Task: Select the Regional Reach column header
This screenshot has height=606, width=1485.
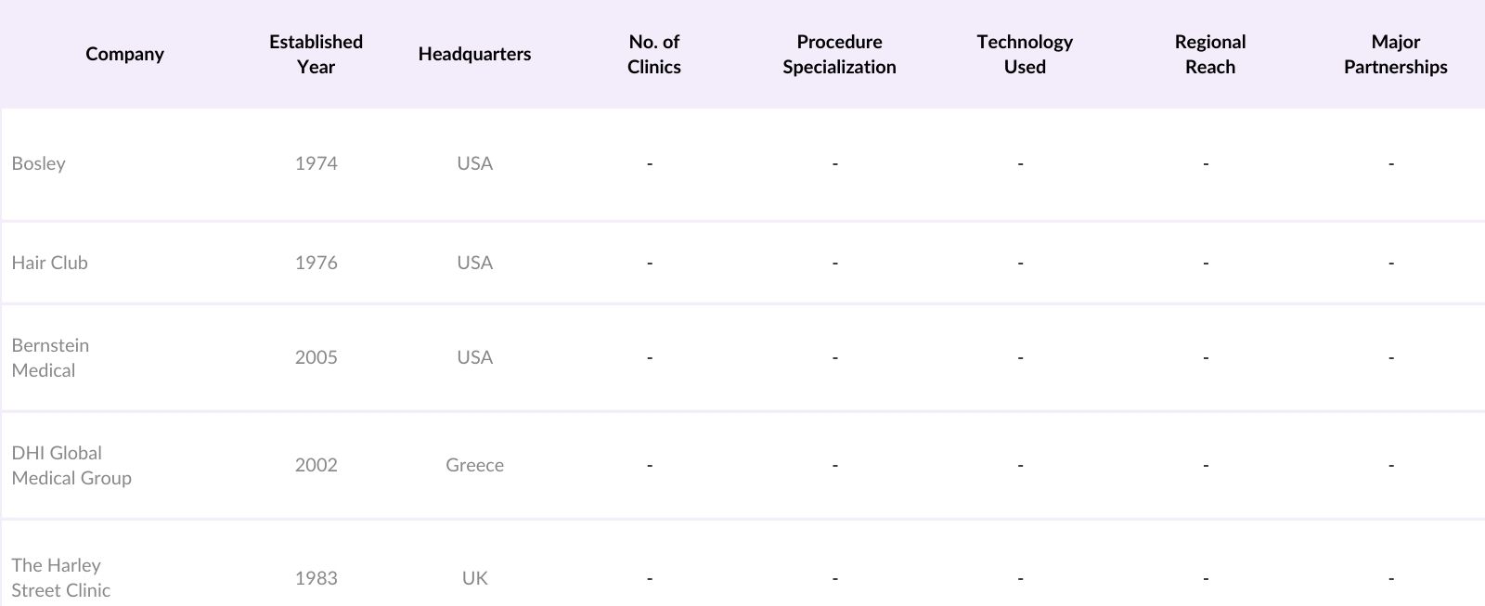Action: click(1210, 54)
